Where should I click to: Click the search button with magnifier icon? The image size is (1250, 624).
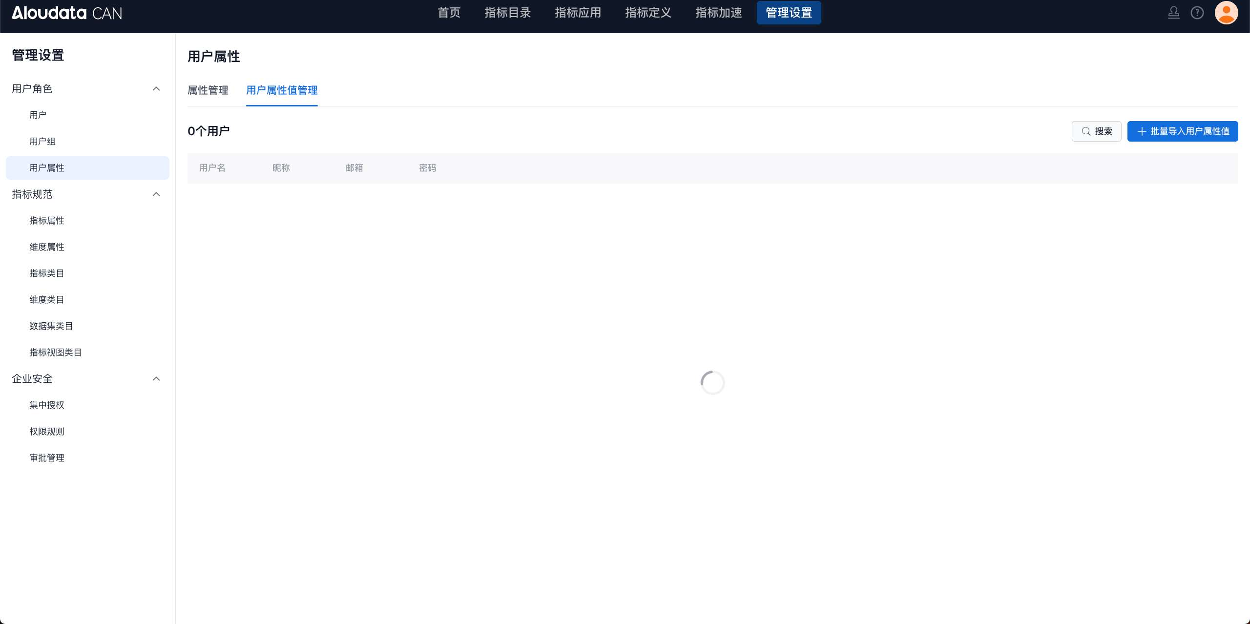click(1096, 131)
